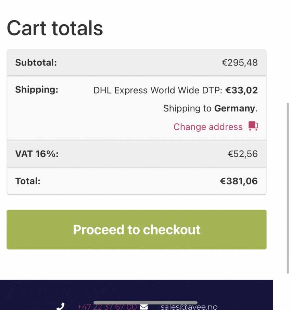Click the total amount €381,06
Image resolution: width=291 pixels, height=310 pixels.
tap(239, 181)
